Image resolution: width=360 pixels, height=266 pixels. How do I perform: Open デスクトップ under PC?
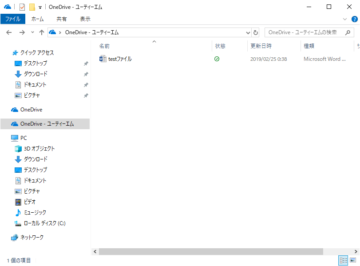tap(36, 170)
